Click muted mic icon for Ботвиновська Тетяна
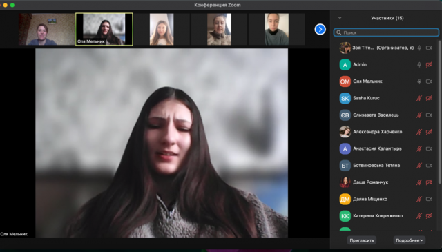This screenshot has width=442, height=252. (419, 166)
